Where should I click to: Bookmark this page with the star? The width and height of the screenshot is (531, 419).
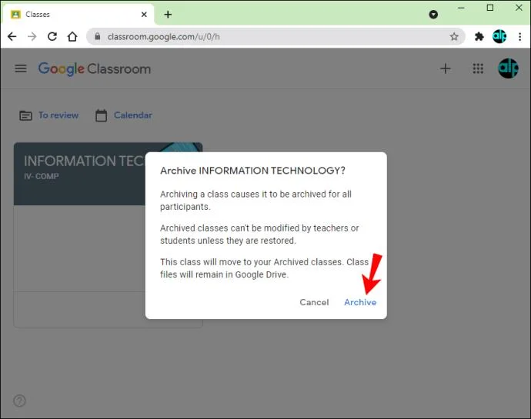click(x=454, y=37)
